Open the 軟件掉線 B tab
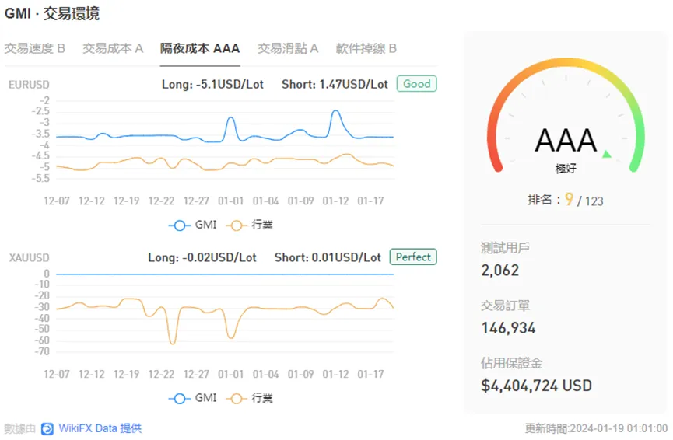 point(366,48)
